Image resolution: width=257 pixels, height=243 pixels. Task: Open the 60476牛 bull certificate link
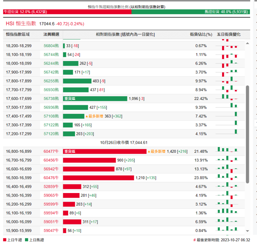pos(51,178)
